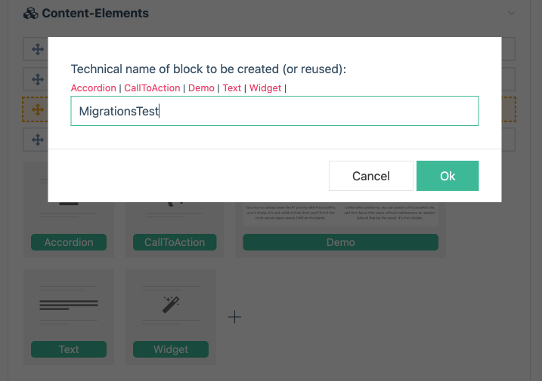Click the green Accordion block label
Screen dimensions: 542x381
click(x=69, y=242)
